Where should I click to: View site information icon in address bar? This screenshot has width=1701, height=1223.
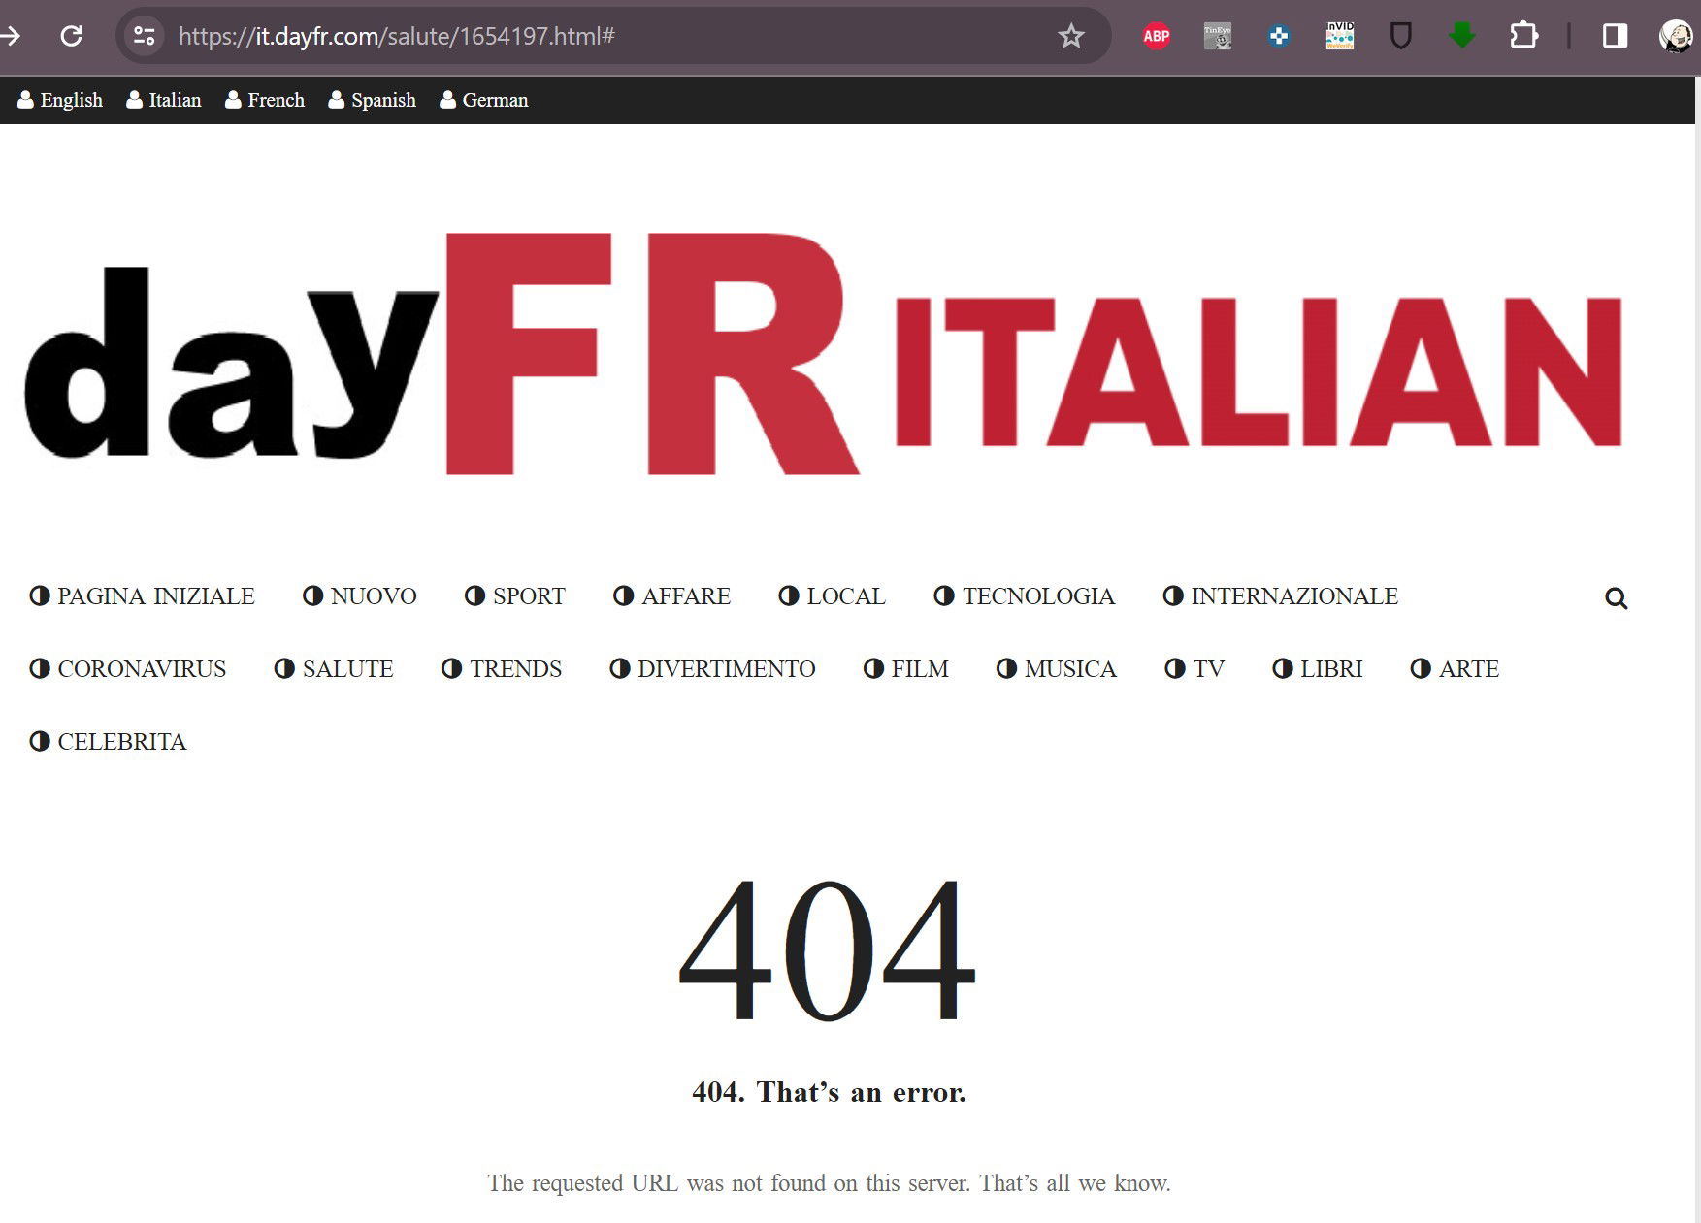coord(144,36)
